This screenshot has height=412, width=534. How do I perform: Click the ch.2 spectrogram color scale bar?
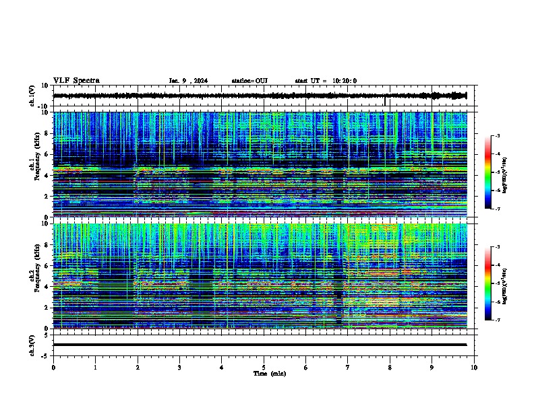click(x=488, y=283)
